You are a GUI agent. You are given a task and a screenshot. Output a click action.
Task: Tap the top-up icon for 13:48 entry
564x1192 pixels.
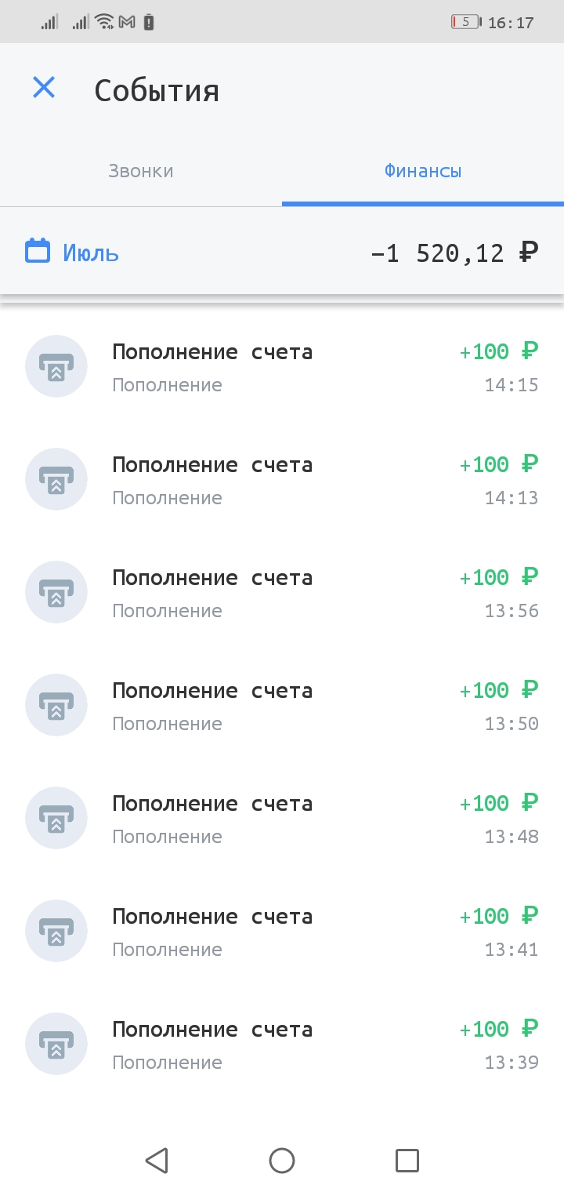pyautogui.click(x=56, y=818)
